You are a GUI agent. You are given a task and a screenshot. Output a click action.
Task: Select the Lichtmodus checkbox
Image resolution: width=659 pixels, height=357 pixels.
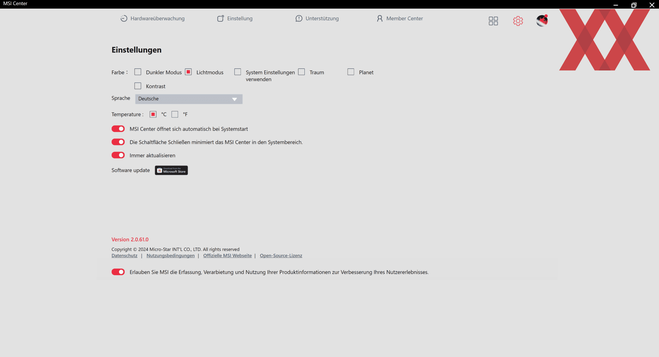coord(188,72)
